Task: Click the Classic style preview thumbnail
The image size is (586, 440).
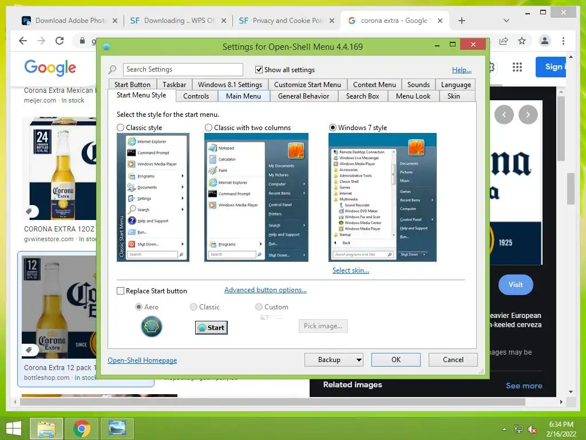Action: click(153, 197)
